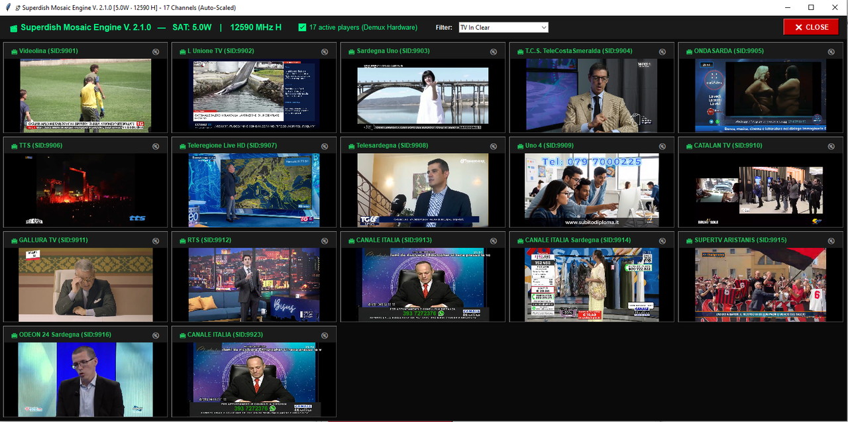Select CANALE ITALIA Sardegna shopping preview
Image resolution: width=848 pixels, height=422 pixels.
tap(592, 285)
